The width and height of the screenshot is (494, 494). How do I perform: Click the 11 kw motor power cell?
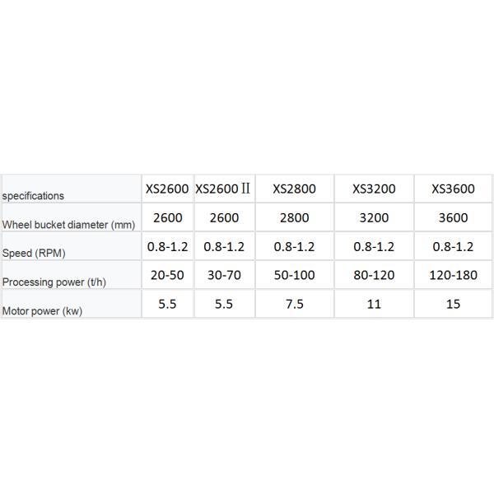[x=374, y=304]
